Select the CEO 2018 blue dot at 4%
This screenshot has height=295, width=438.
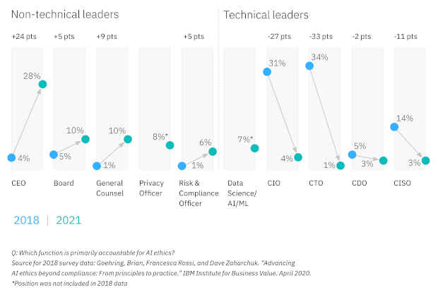(11, 157)
